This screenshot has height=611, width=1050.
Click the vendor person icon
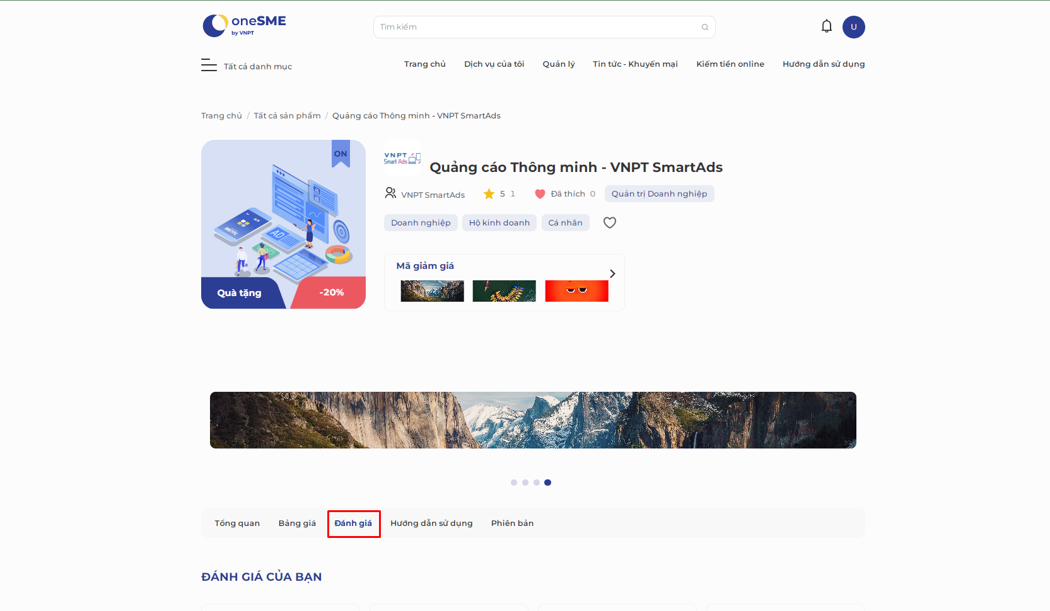(x=390, y=193)
